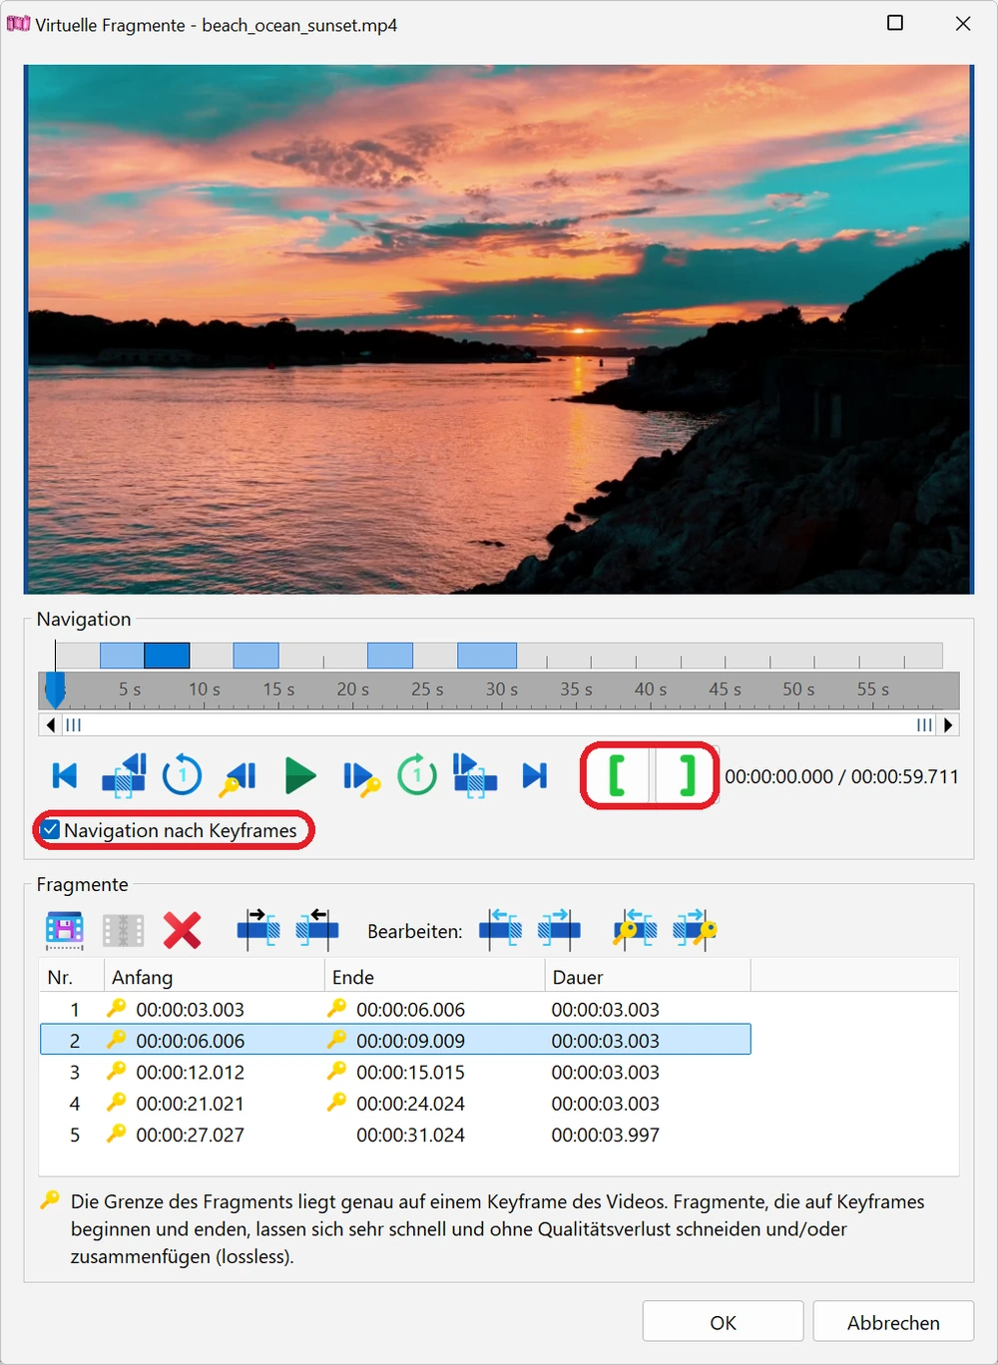Click Bearbeiten right-arrow icon with key

(x=695, y=929)
